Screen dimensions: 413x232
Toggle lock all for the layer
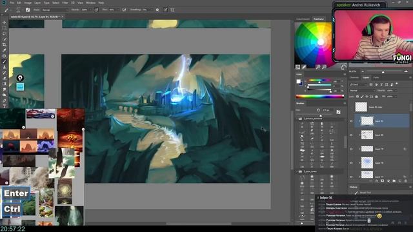376,97
